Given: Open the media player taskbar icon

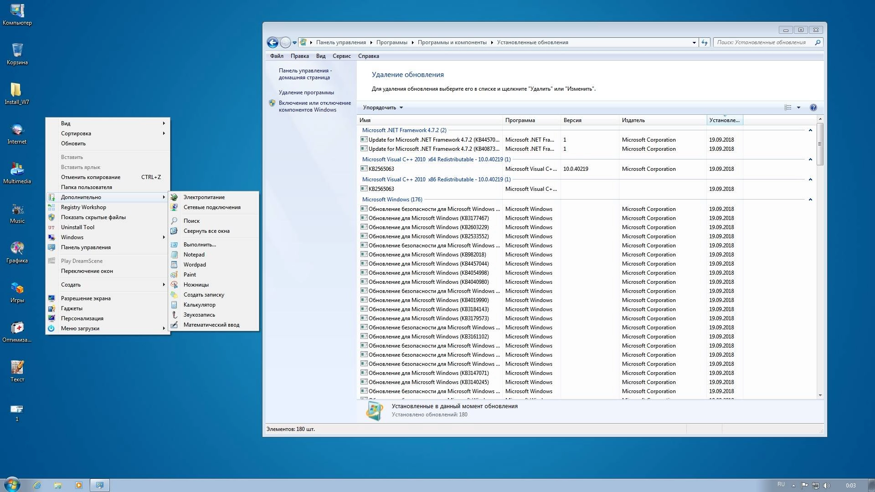Looking at the screenshot, I should point(79,485).
